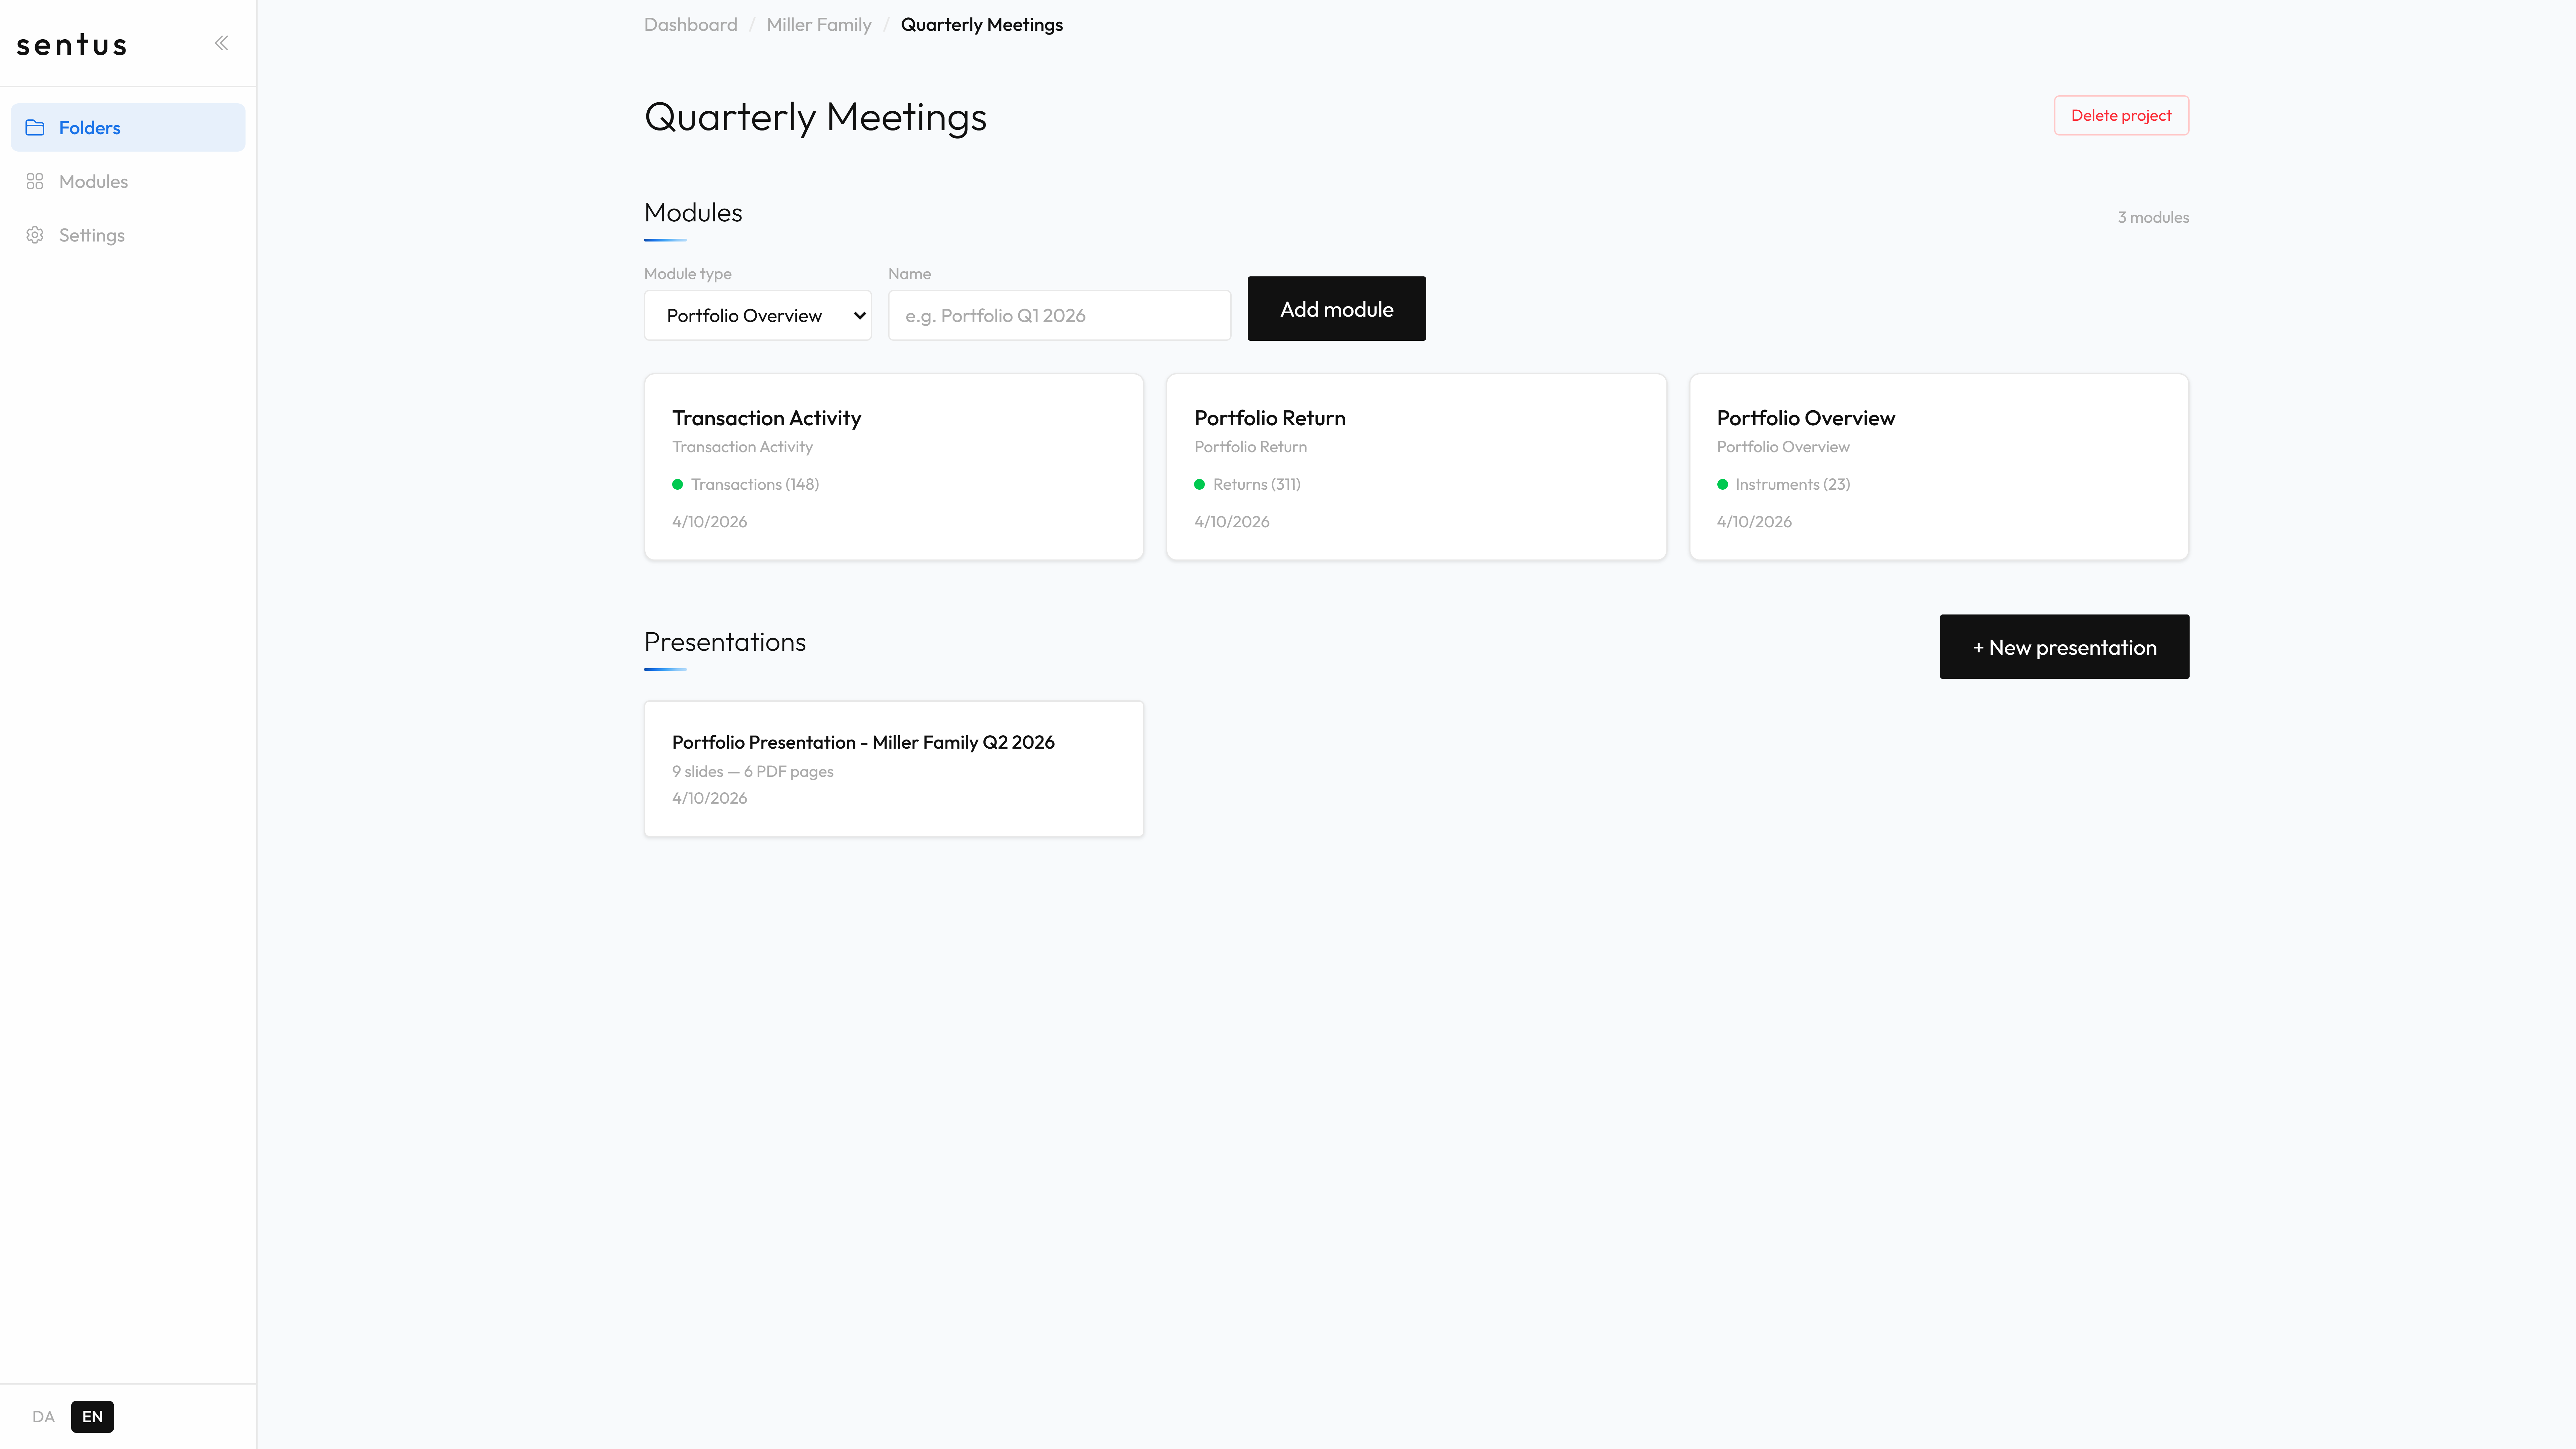Viewport: 2576px width, 1449px height.
Task: Click the Modules section heading
Action: point(693,213)
